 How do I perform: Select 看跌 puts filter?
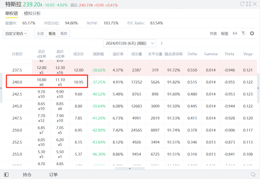(x=64, y=34)
